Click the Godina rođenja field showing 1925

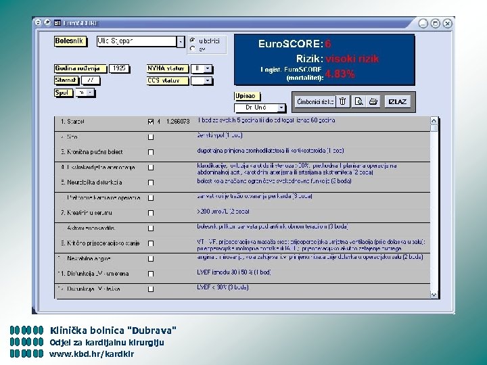pos(119,68)
